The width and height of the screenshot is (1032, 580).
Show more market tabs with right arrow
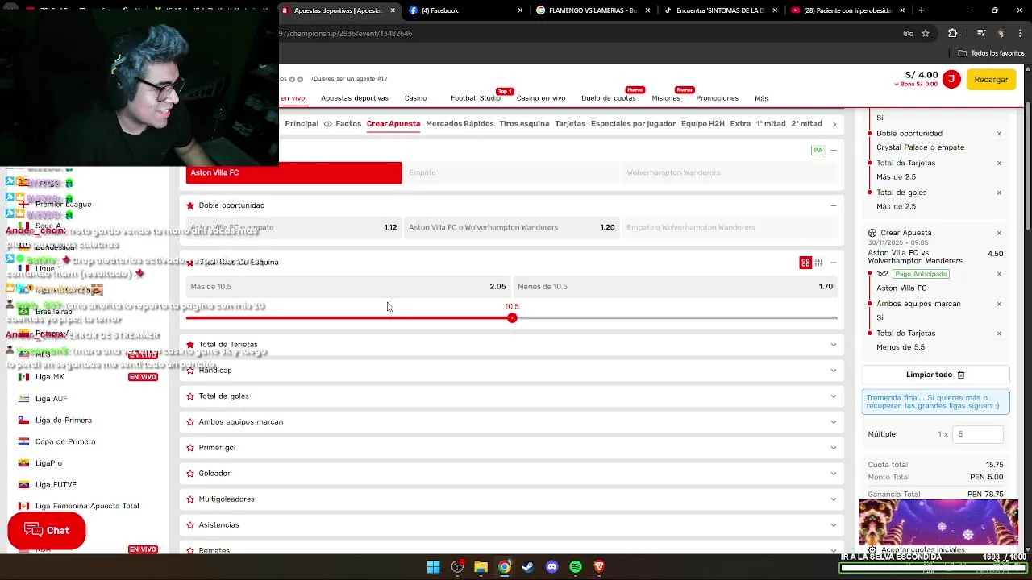[834, 124]
